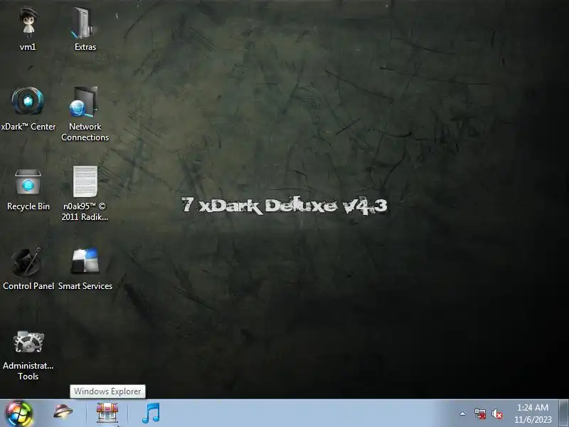Select the vm1 user folder icon
The width and height of the screenshot is (569, 427).
coord(28,23)
